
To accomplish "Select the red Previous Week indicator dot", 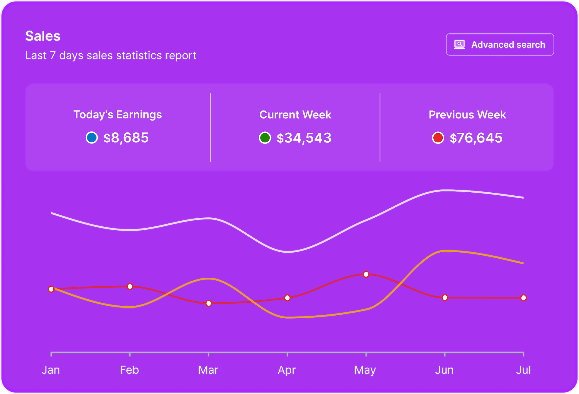I will tap(438, 138).
